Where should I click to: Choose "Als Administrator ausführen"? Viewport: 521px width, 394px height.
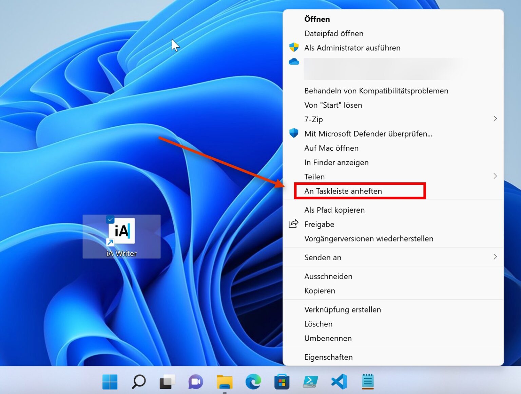click(352, 48)
